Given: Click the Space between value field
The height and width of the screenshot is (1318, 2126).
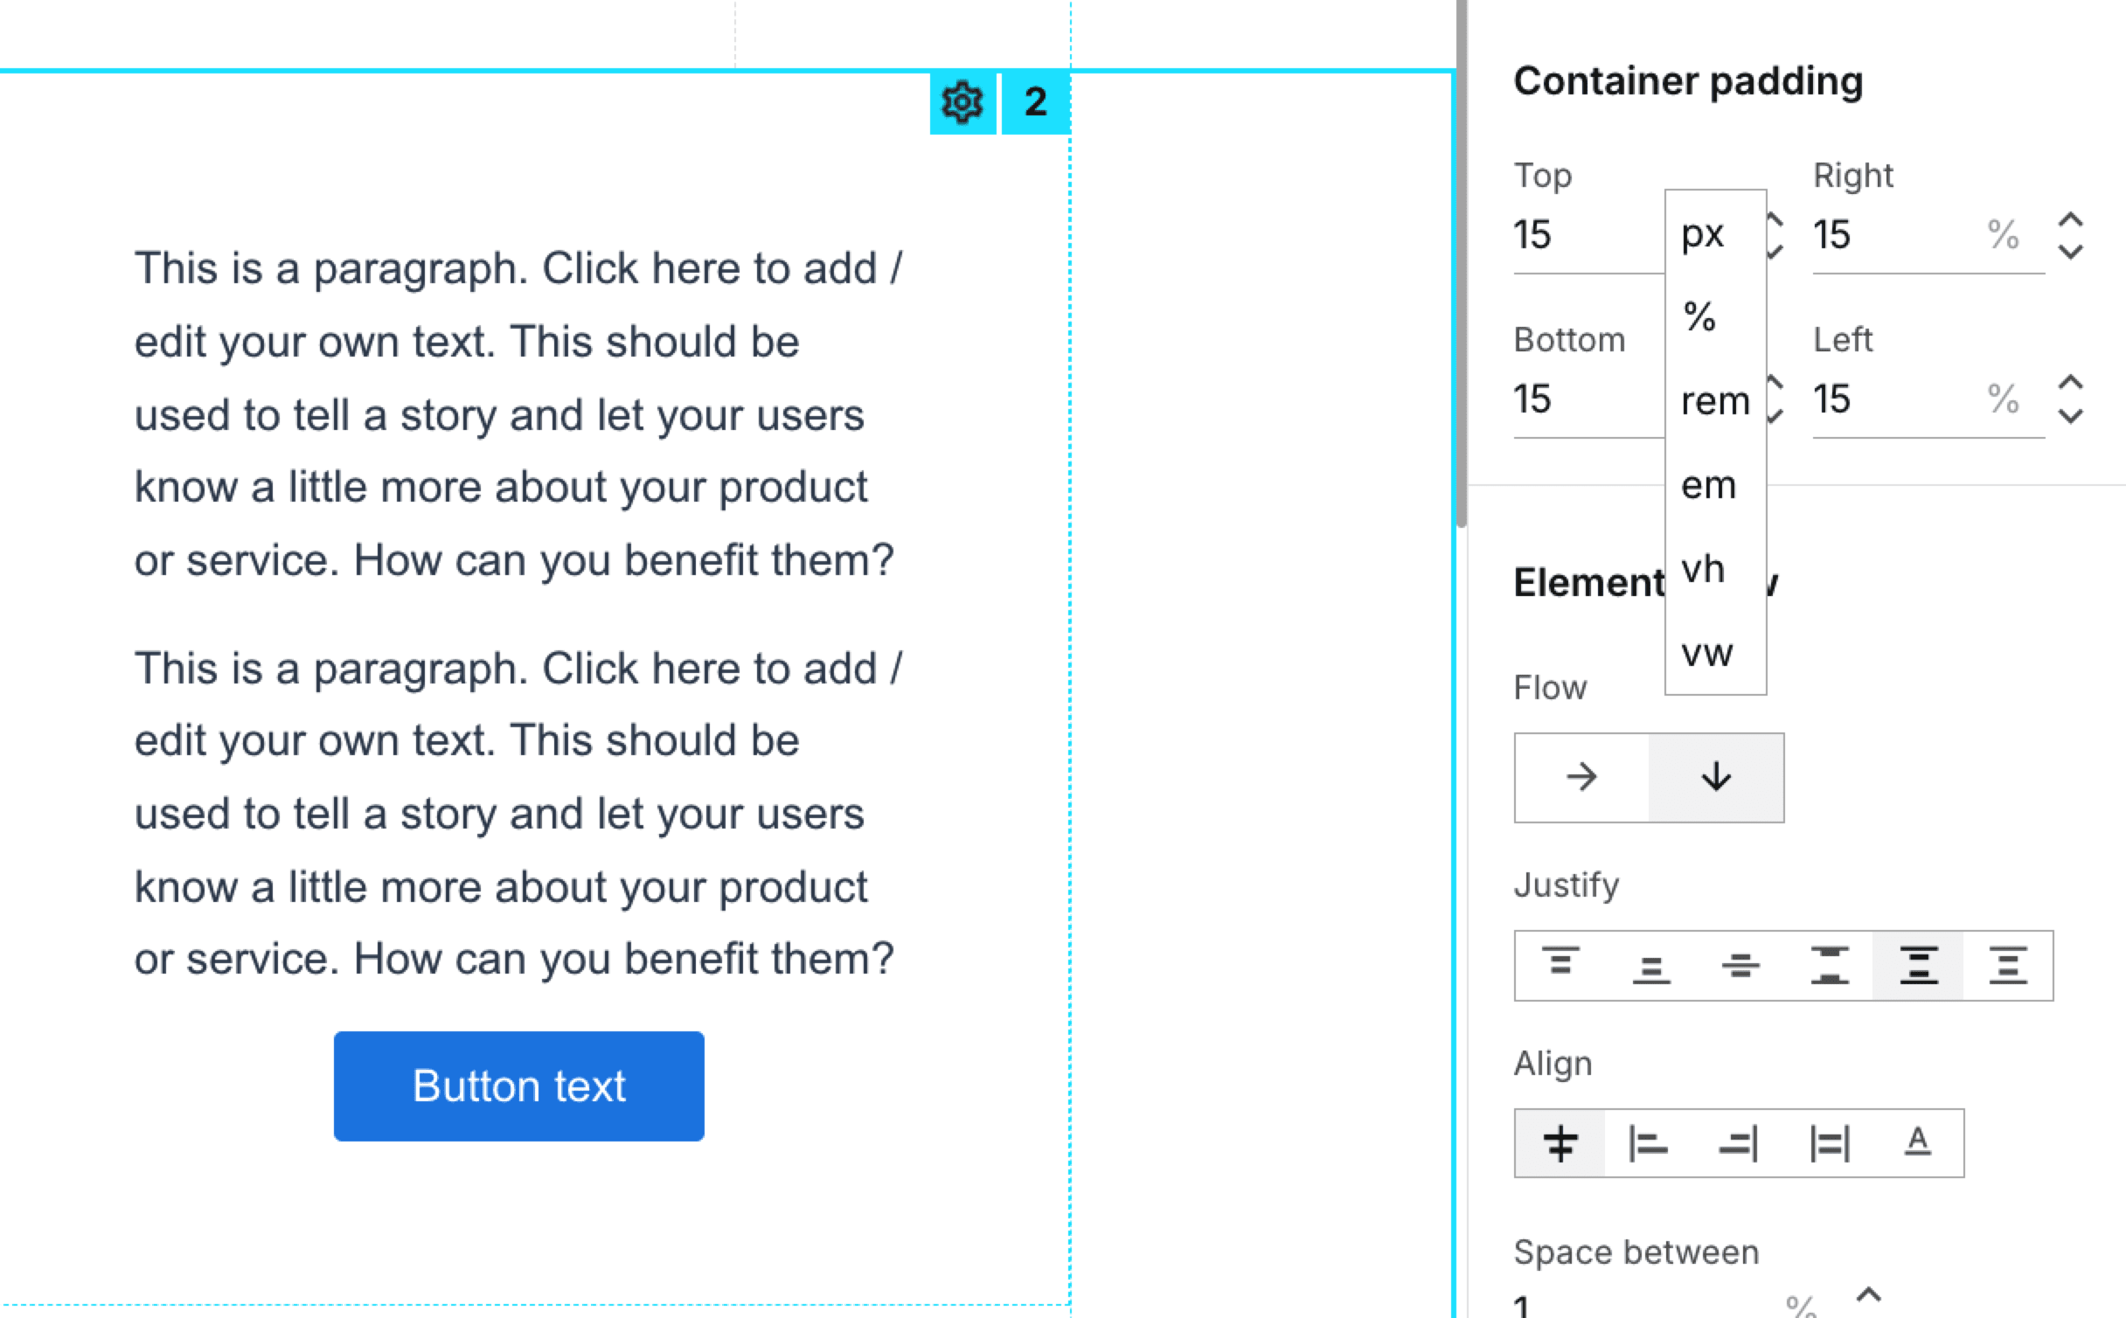Looking at the screenshot, I should click(x=1643, y=1305).
